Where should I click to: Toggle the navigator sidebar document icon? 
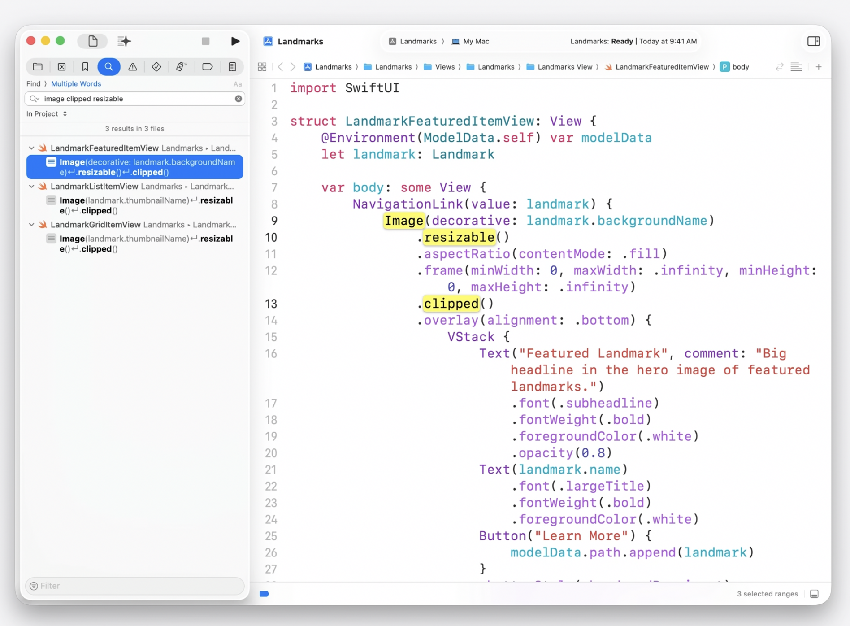pyautogui.click(x=92, y=41)
